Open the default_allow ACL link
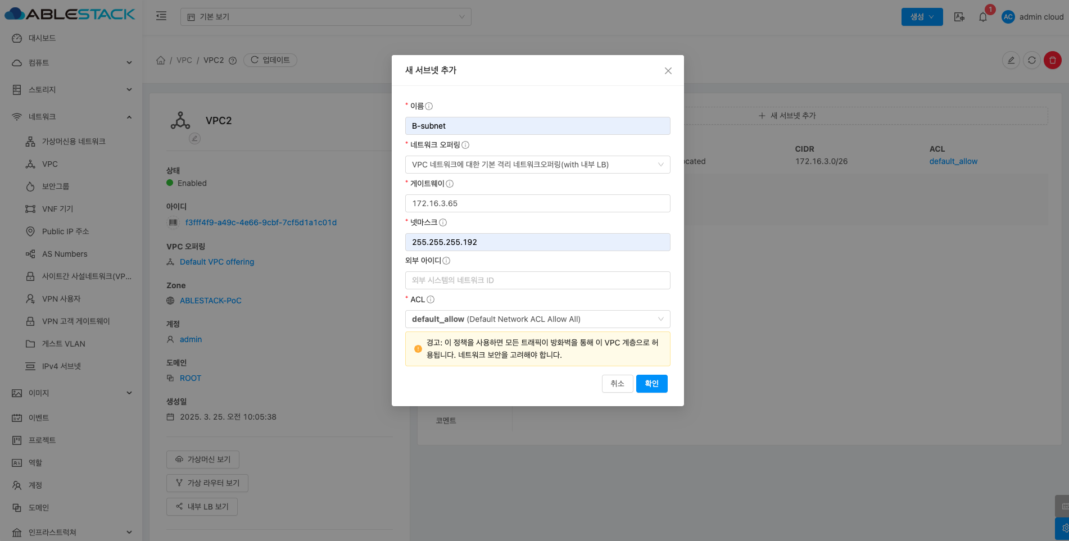This screenshot has width=1069, height=541. click(953, 161)
